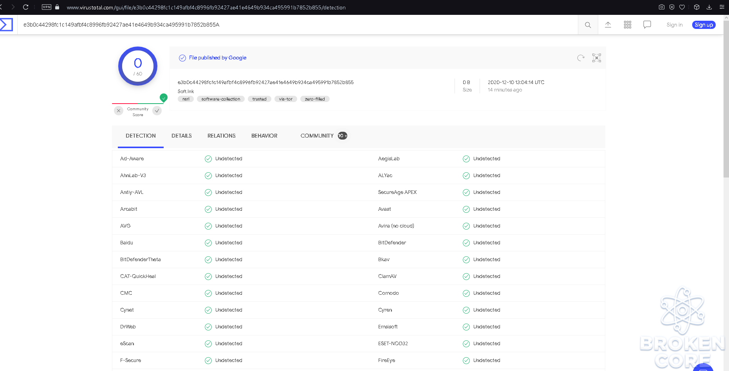Vote community score up with checkmark
The height and width of the screenshot is (371, 729).
(157, 111)
